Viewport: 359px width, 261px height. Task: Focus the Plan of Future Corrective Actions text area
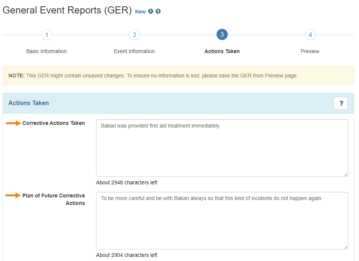point(222,221)
